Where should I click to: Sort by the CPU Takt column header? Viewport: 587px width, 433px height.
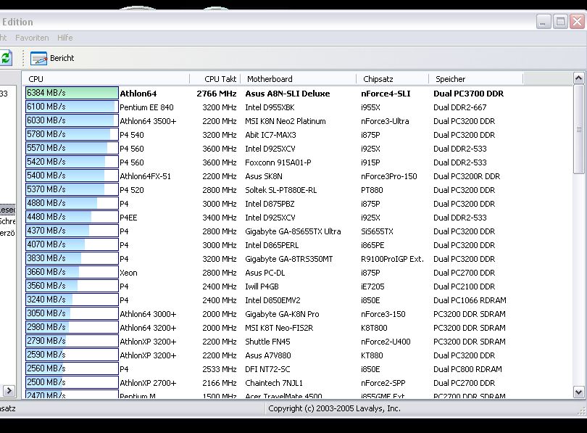215,79
